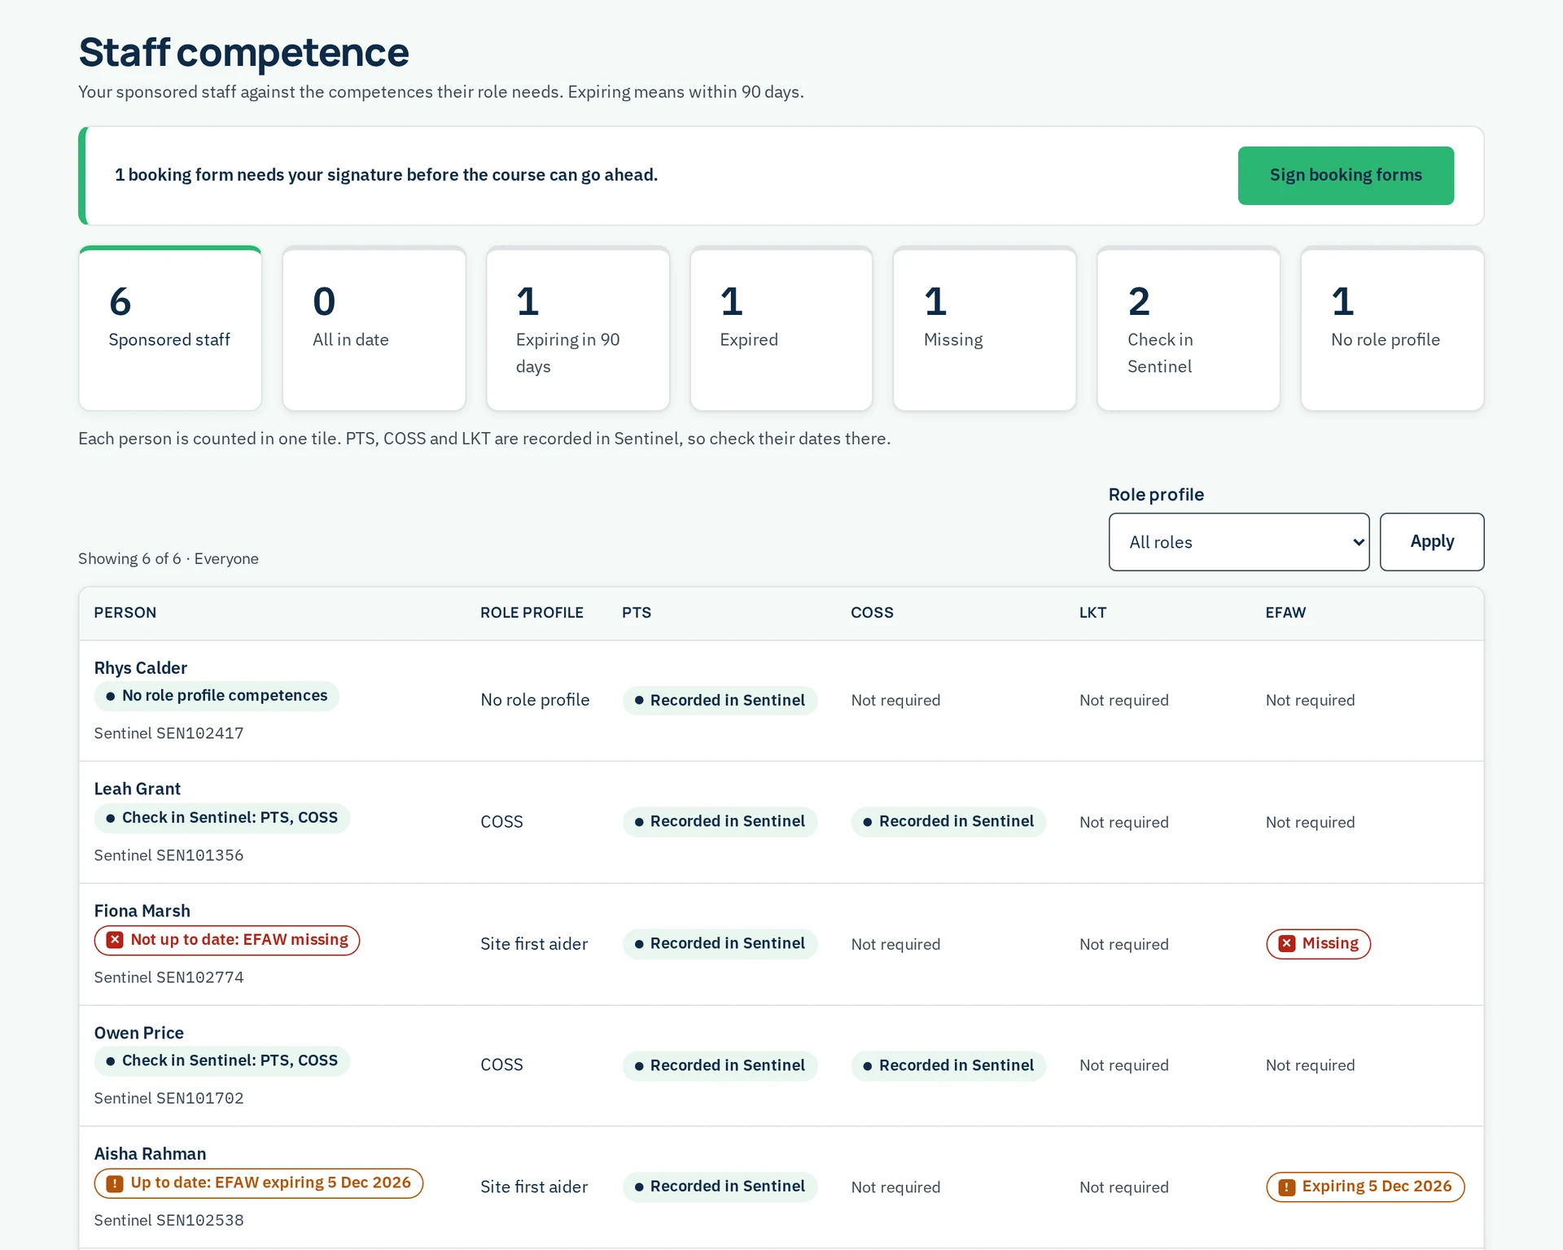Viewport: 1563px width, 1250px height.
Task: Click the booking form signature notice text
Action: point(386,175)
